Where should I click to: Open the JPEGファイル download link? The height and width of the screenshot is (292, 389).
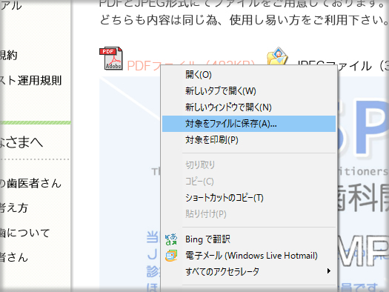(x=343, y=66)
